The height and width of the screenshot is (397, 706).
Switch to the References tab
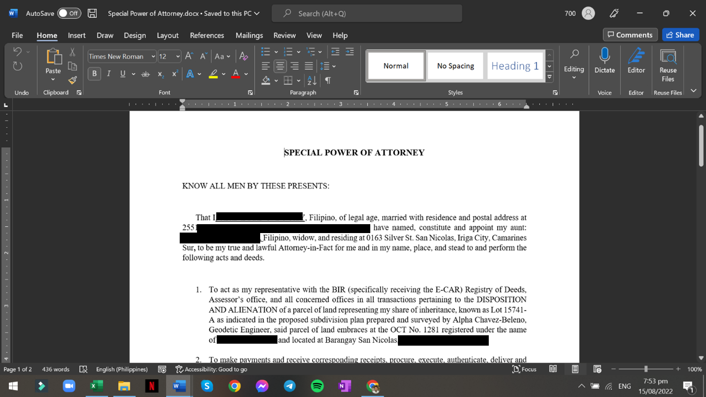[x=207, y=35]
